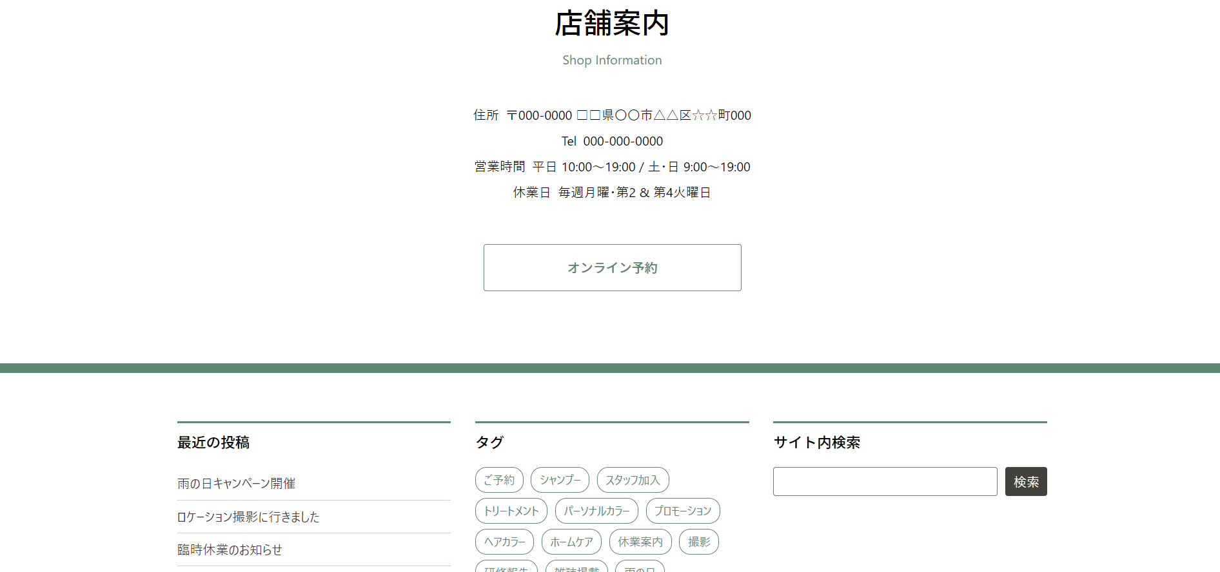1220x572 pixels.
Task: Open the ロケーション撮影に行きました post
Action: 248,517
